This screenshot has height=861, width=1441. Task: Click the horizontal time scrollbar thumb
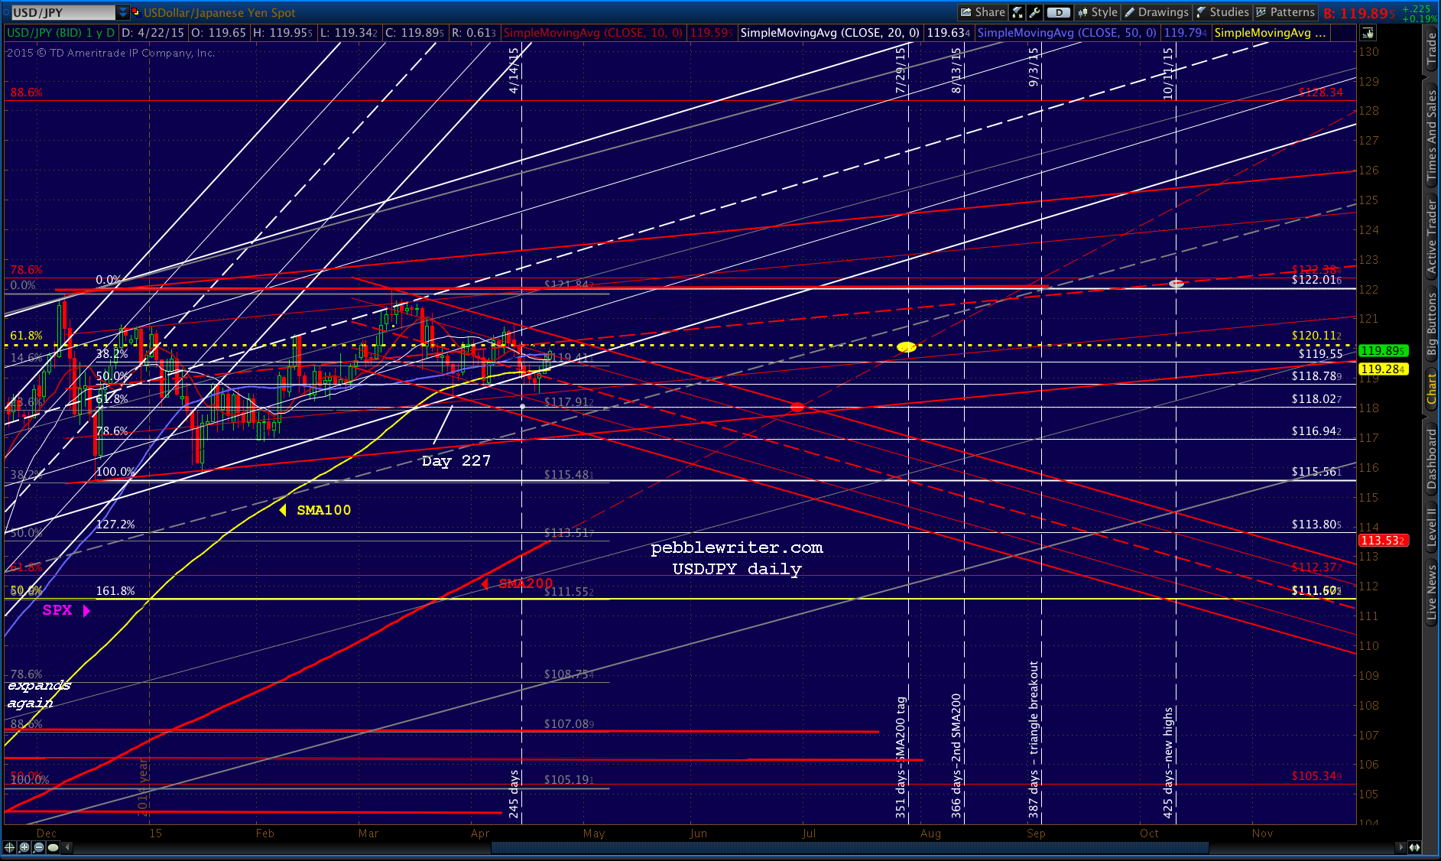coord(849,847)
